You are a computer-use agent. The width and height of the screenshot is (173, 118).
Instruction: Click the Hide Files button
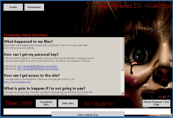68,103
